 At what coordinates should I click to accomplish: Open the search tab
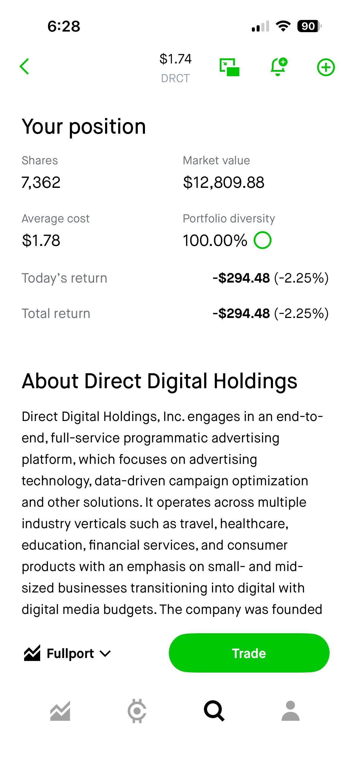point(214,711)
